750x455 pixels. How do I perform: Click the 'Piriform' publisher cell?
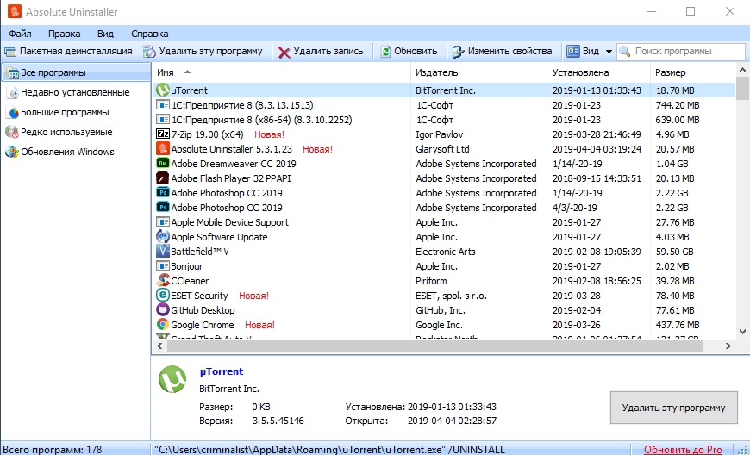[431, 281]
